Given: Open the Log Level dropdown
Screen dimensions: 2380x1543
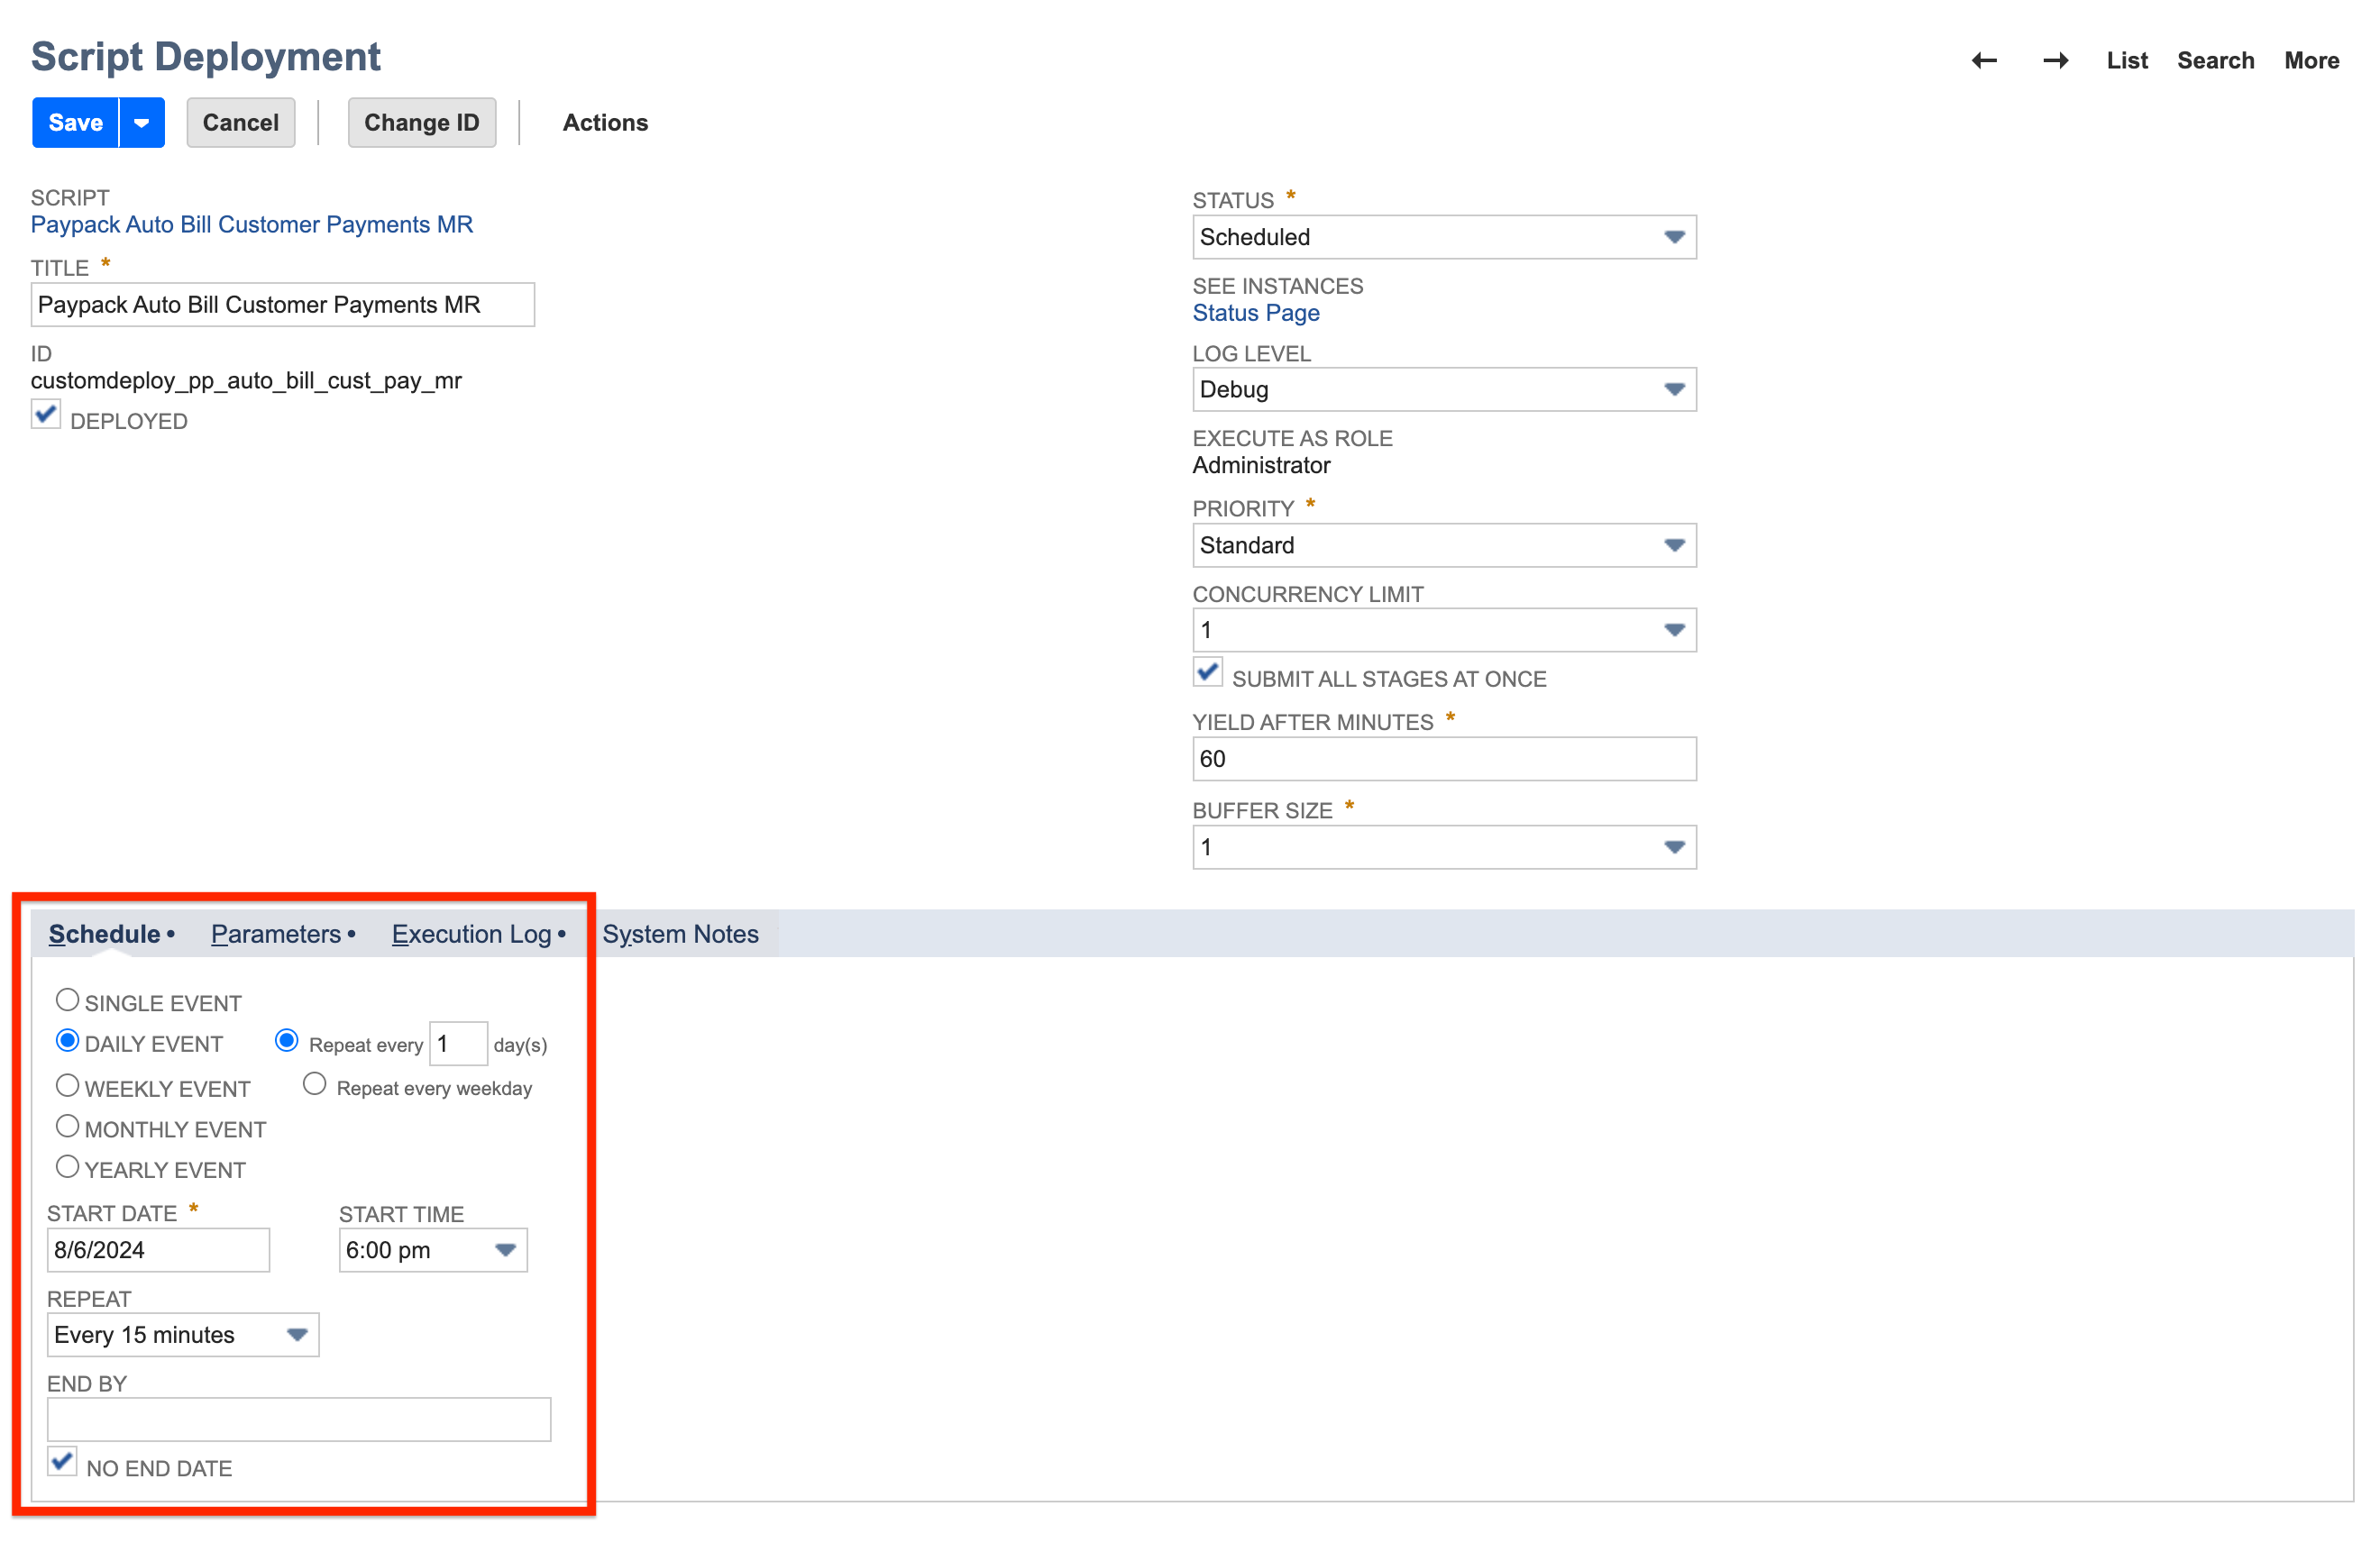Looking at the screenshot, I should tap(1675, 389).
